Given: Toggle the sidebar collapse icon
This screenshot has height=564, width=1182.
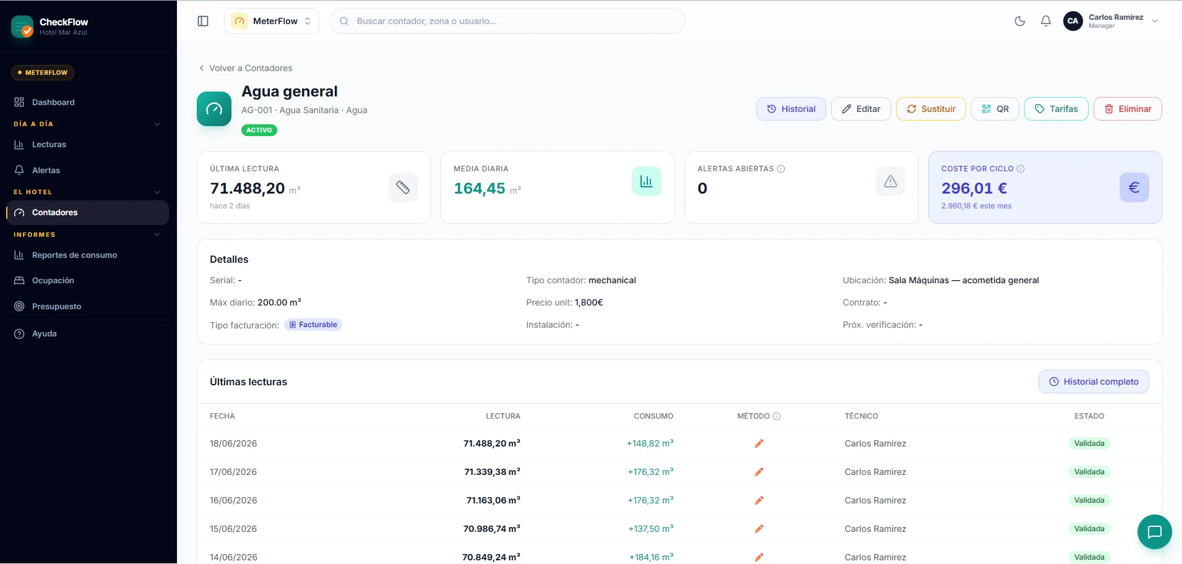Looking at the screenshot, I should [203, 21].
